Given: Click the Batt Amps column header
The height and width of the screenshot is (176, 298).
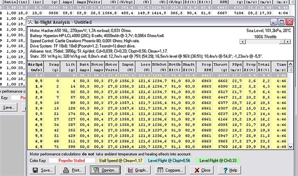Looking at the screenshot, I should (x=84, y=67).
